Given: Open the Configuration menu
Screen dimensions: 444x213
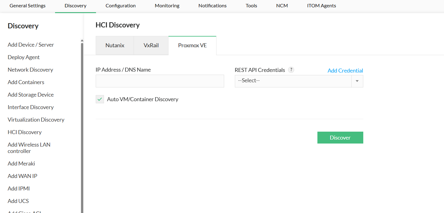Looking at the screenshot, I should click(x=120, y=6).
